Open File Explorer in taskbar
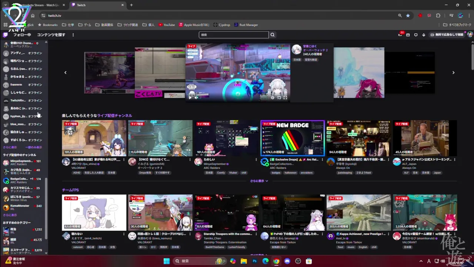 pos(244,261)
